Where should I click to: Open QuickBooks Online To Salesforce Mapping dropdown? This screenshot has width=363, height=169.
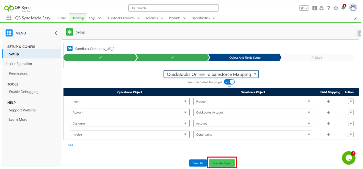pyautogui.click(x=211, y=74)
